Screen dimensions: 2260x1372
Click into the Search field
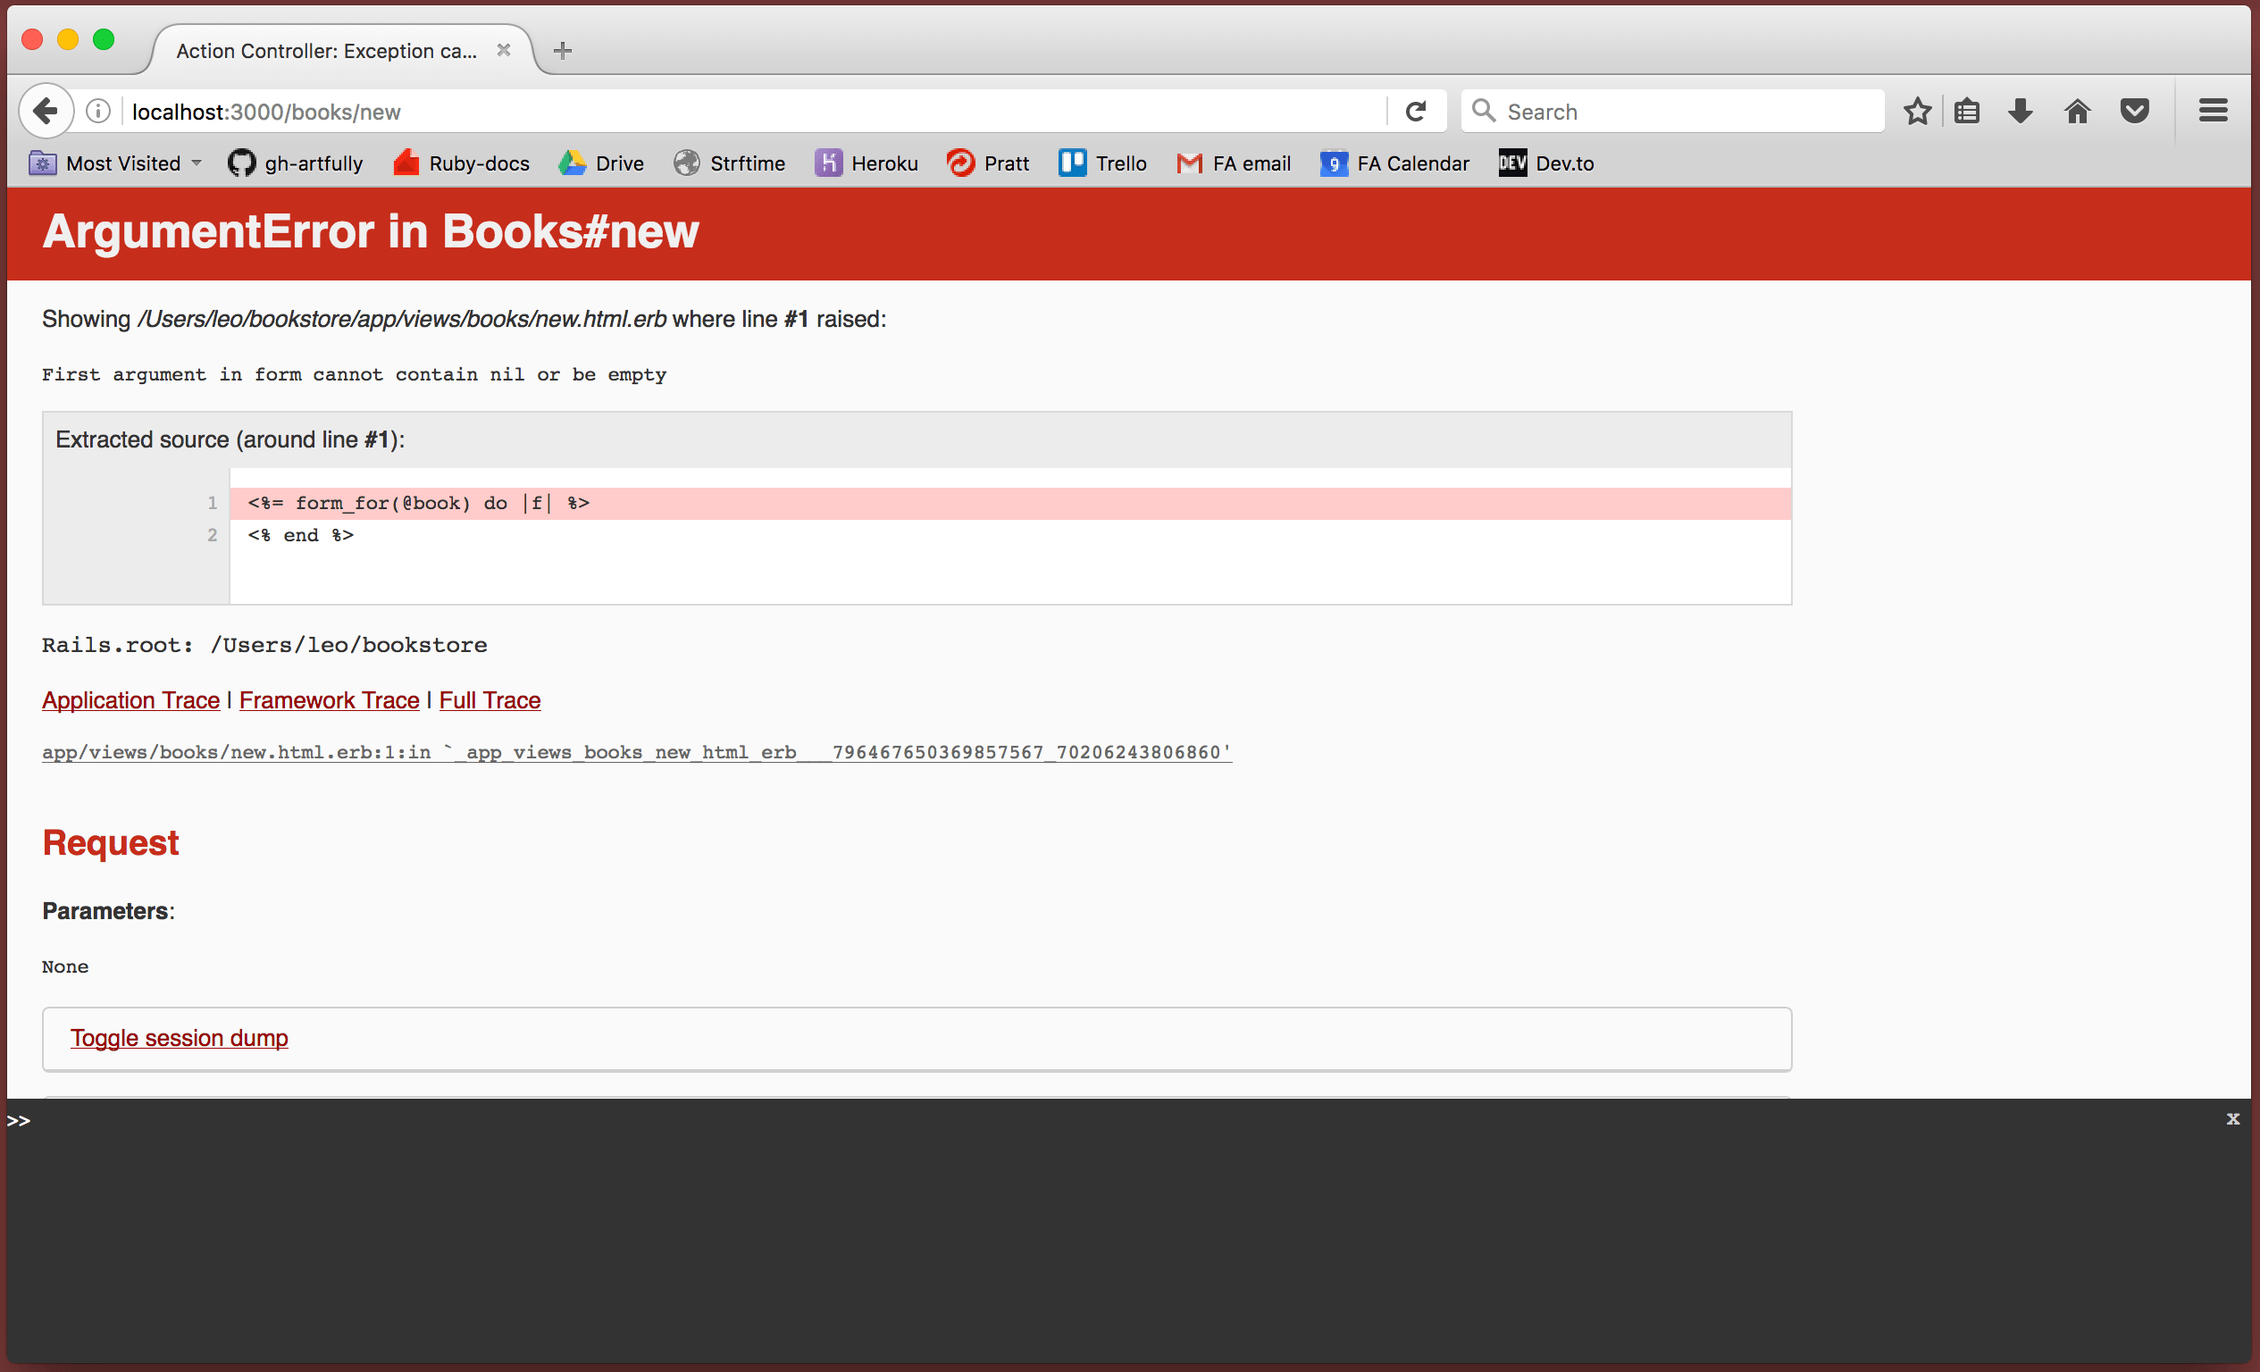1687,111
